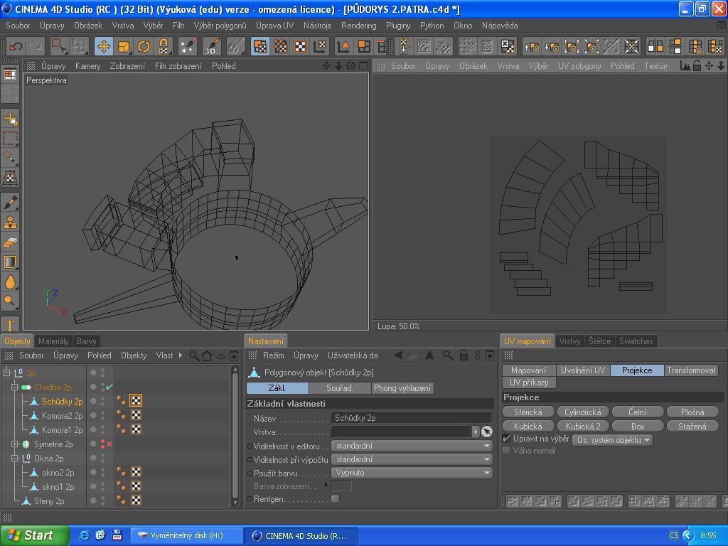Viewport: 728px width, 546px height.
Task: Click the Název input field
Action: pos(412,418)
